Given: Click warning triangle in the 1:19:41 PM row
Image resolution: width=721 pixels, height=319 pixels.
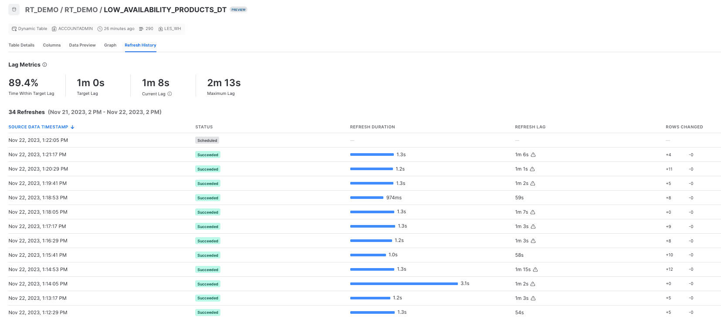Looking at the screenshot, I should tap(533, 183).
